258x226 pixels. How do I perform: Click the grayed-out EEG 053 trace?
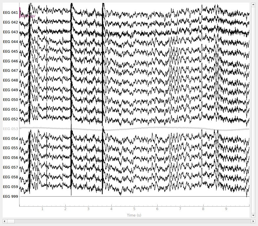[147, 129]
